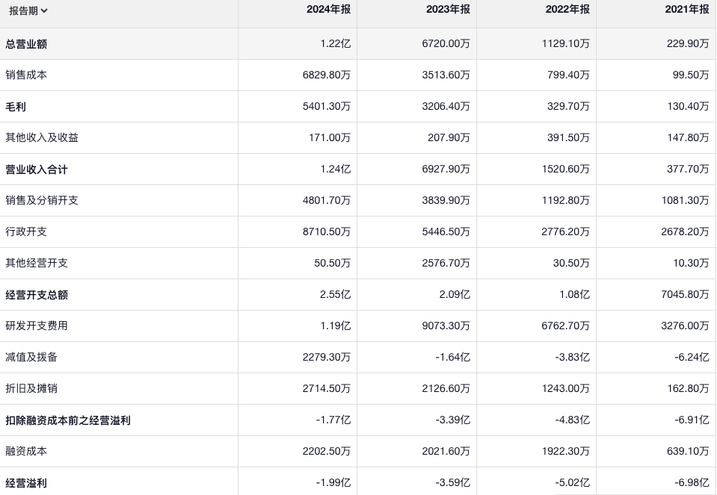Image resolution: width=717 pixels, height=495 pixels.
Task: Select the 销售成本 row label
Action: pos(26,75)
